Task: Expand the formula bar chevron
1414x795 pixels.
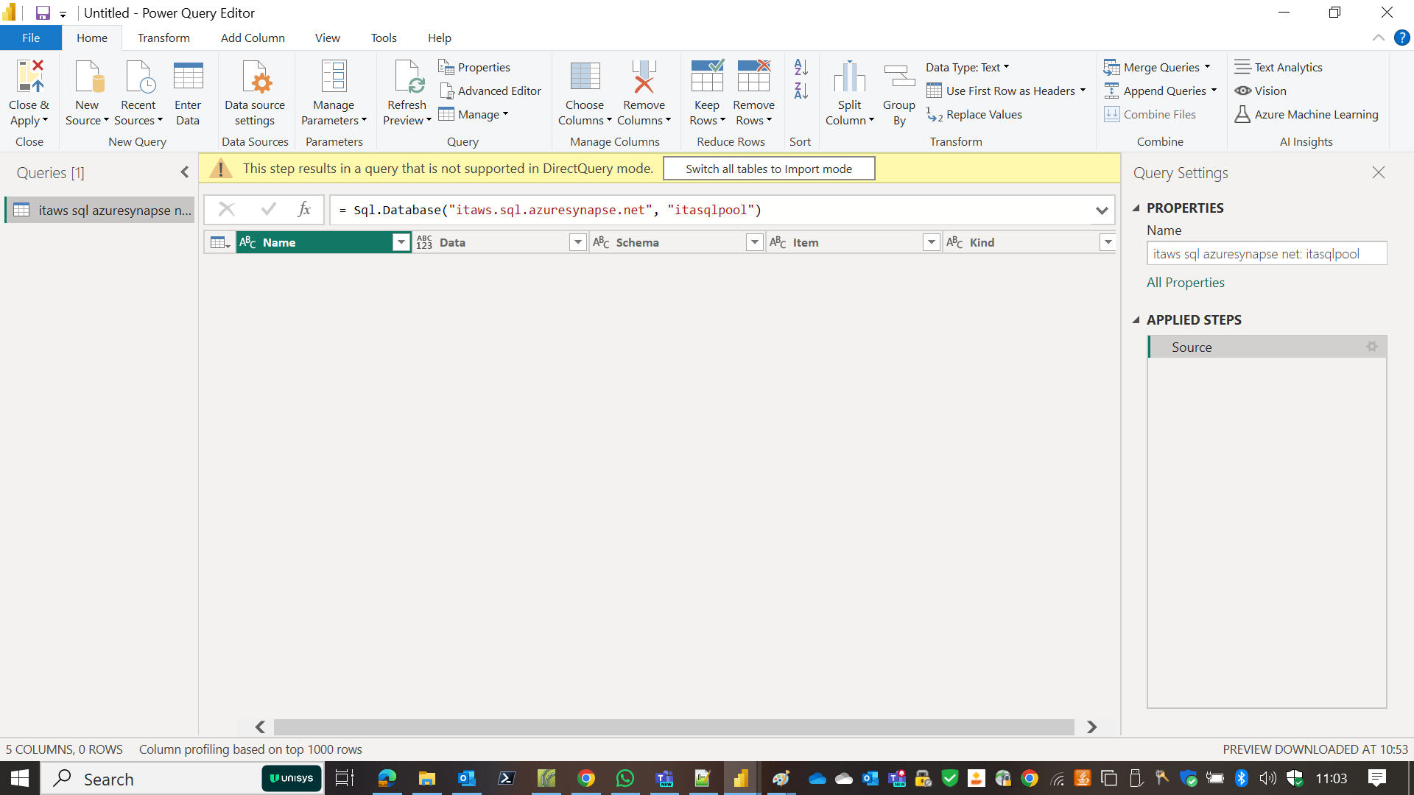Action: [x=1102, y=211]
